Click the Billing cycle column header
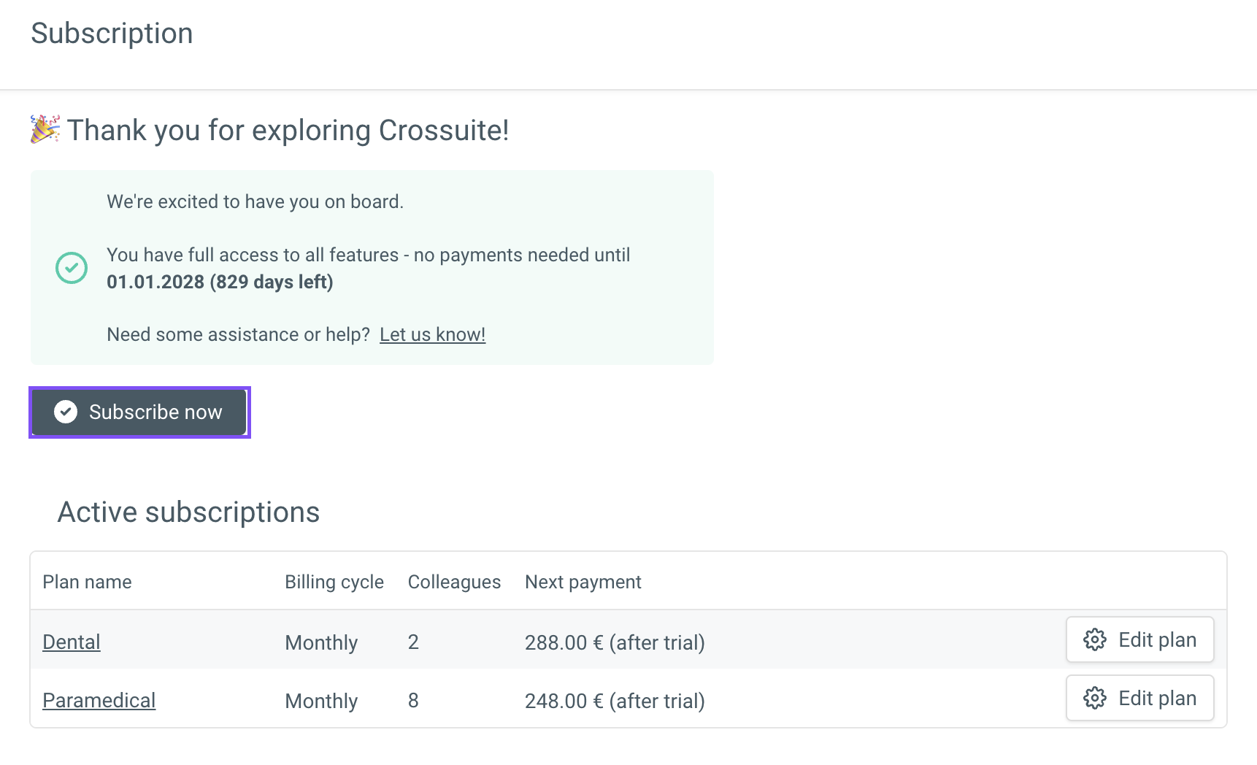The height and width of the screenshot is (765, 1257). pyautogui.click(x=334, y=582)
